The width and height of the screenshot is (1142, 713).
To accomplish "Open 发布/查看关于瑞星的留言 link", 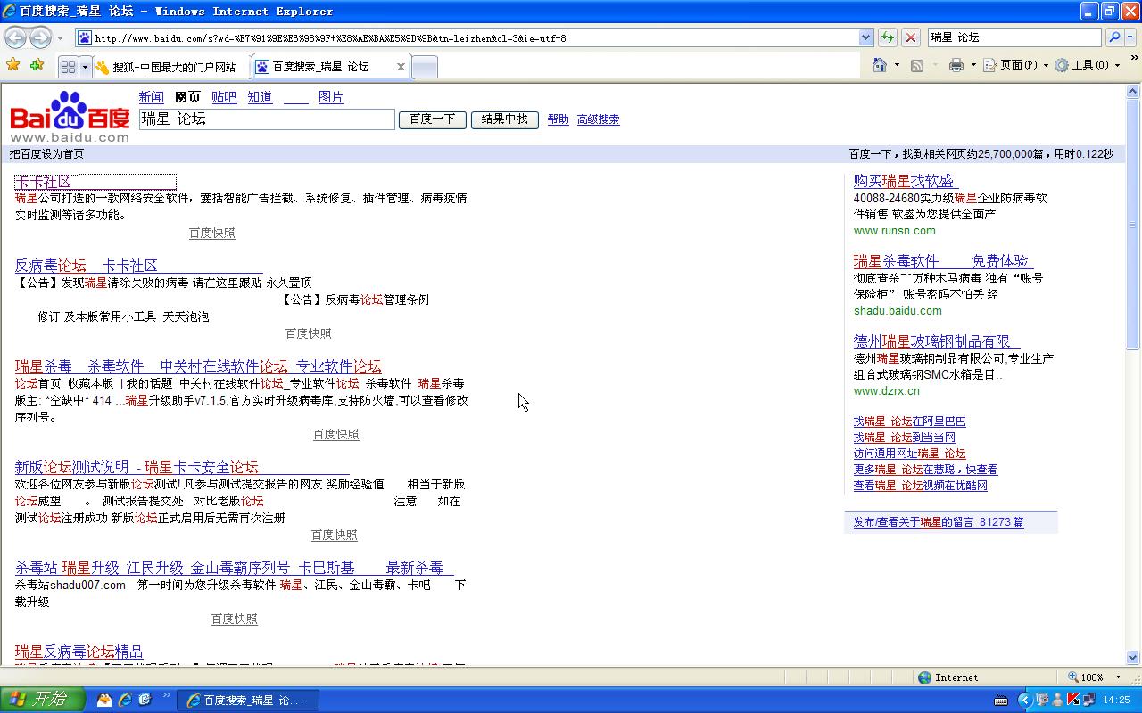I will 939,522.
